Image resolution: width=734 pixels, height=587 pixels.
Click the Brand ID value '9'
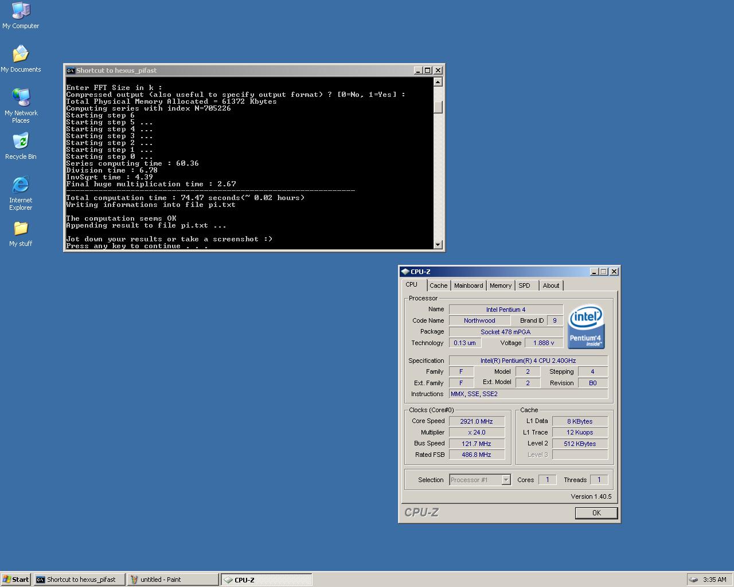point(555,320)
